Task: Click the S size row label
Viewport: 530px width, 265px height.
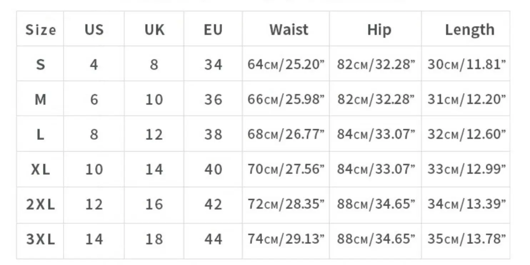Action: tap(40, 64)
